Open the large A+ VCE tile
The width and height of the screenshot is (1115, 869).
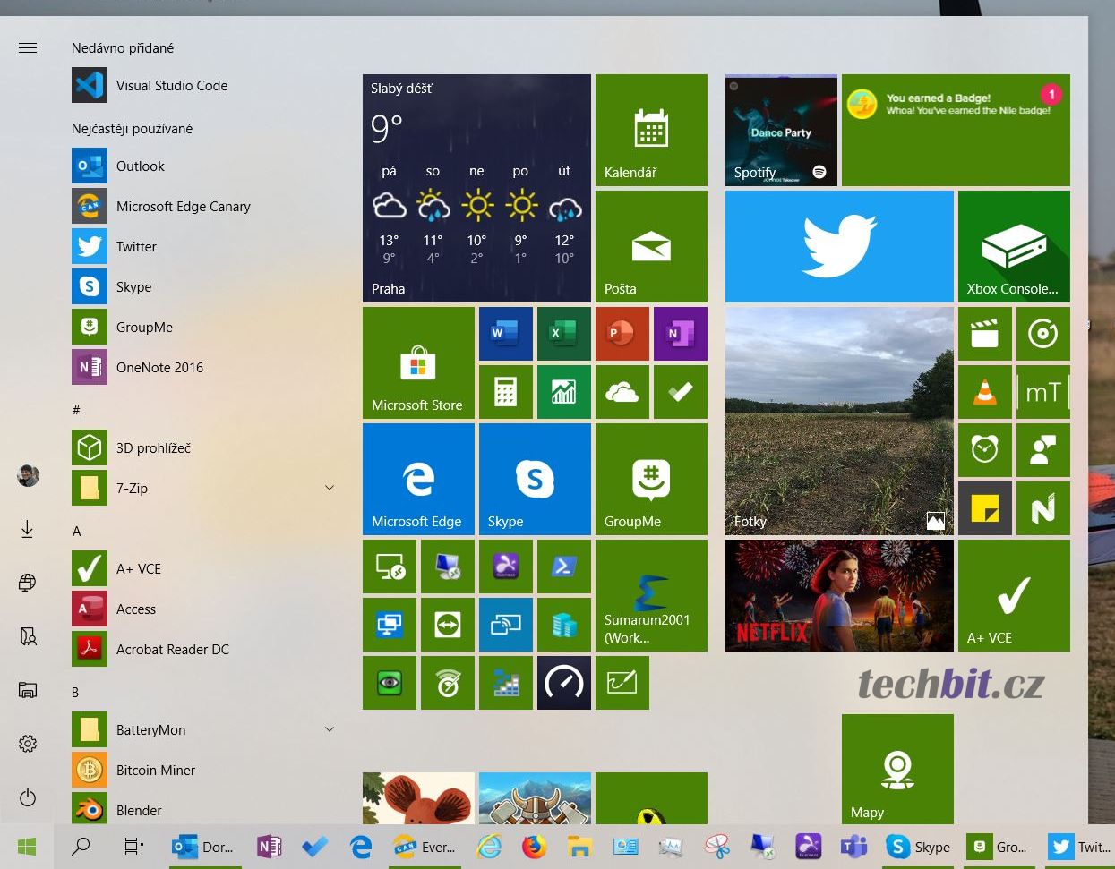pyautogui.click(x=1014, y=596)
